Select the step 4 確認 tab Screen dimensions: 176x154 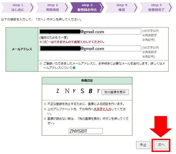pyautogui.click(x=121, y=7)
